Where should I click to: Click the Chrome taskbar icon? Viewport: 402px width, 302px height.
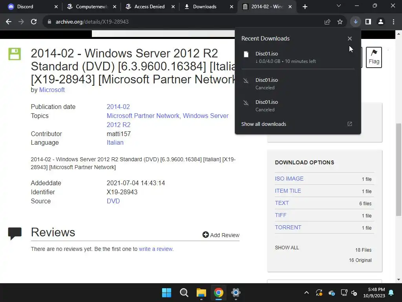click(x=218, y=293)
